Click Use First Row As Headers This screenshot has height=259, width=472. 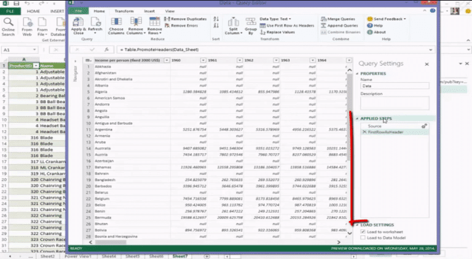point(287,26)
